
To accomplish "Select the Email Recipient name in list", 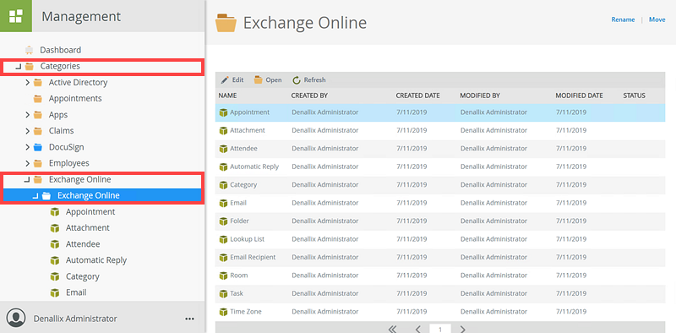I will (253, 257).
